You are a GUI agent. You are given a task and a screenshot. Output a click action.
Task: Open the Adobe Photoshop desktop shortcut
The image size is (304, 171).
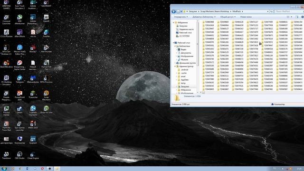33,19
